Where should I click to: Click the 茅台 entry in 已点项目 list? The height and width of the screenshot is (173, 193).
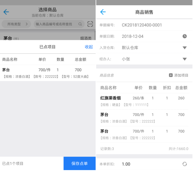(x=6, y=70)
